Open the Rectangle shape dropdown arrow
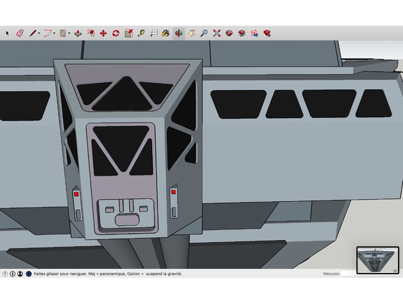This screenshot has height=303, width=403. (x=69, y=33)
